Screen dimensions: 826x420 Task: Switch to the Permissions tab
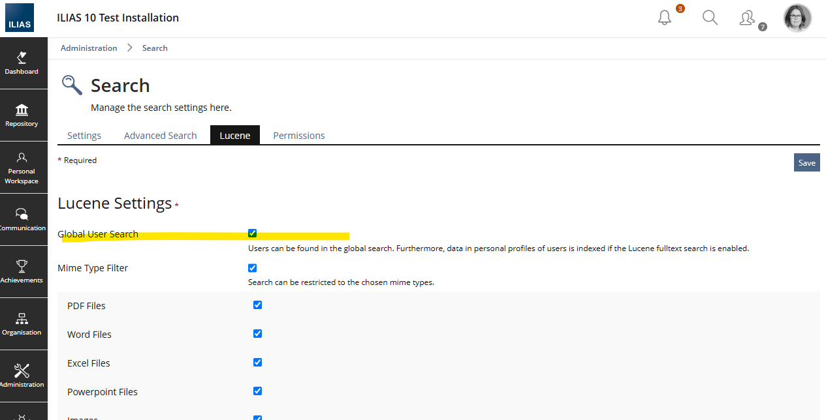point(298,136)
